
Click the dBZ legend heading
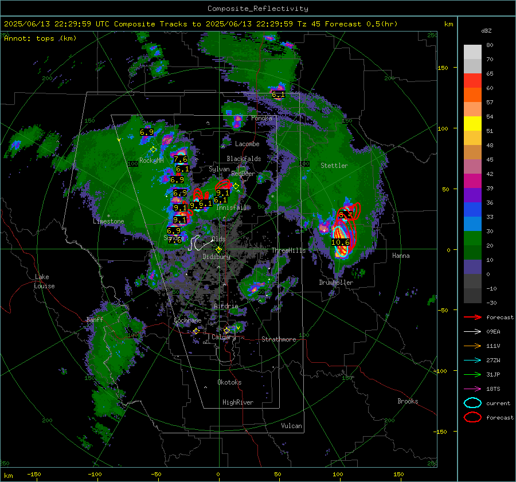(x=486, y=30)
